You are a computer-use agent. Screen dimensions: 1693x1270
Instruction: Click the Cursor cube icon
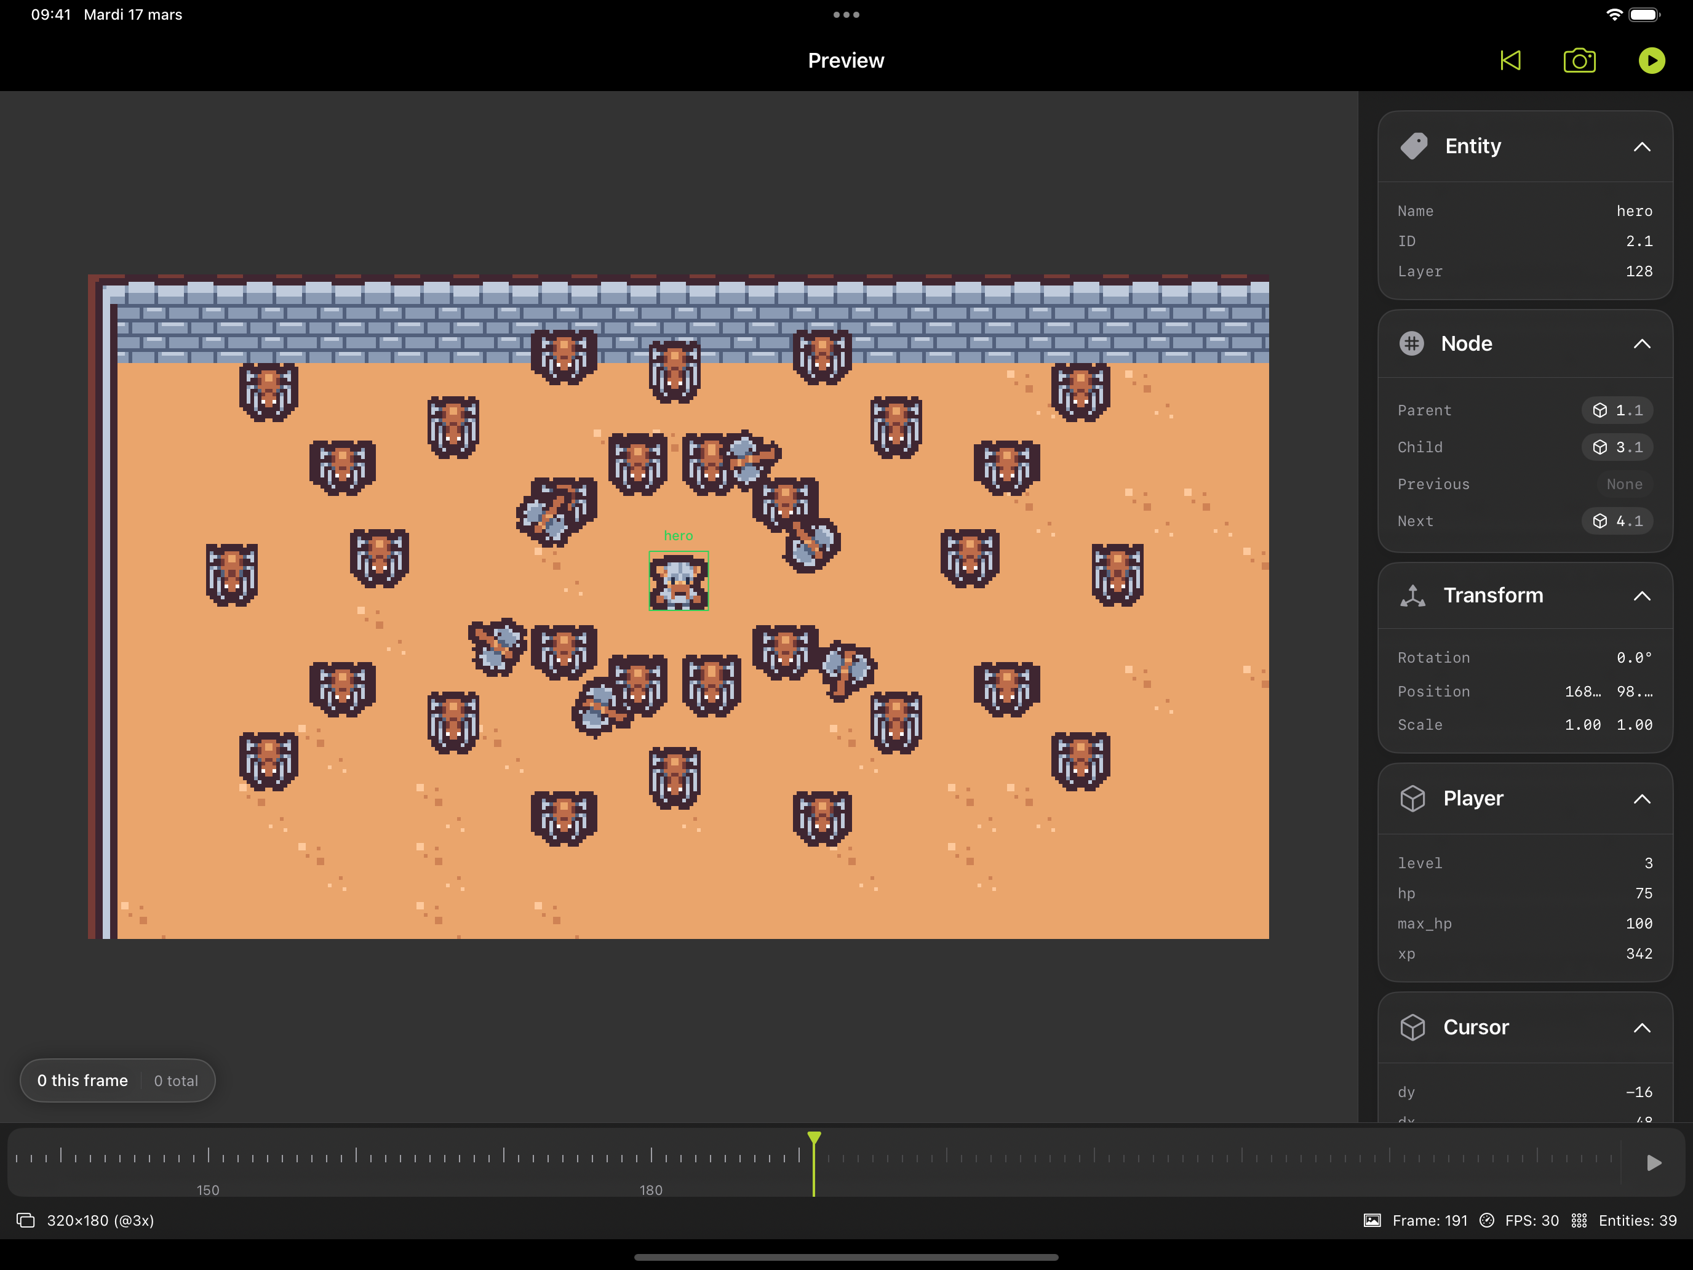click(1413, 1028)
